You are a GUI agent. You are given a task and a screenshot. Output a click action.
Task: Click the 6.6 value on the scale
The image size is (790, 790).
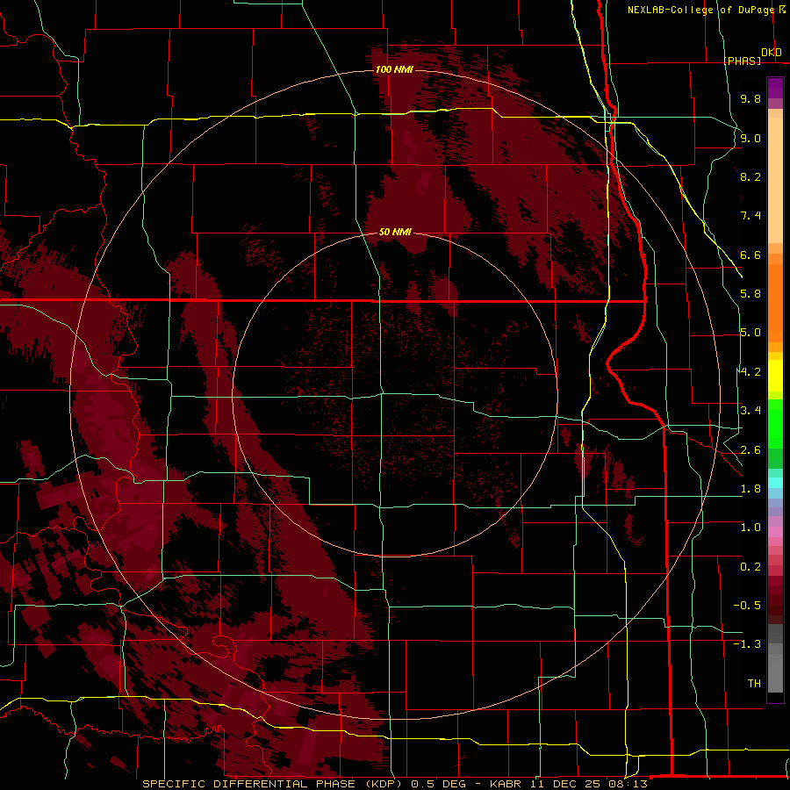pyautogui.click(x=750, y=255)
